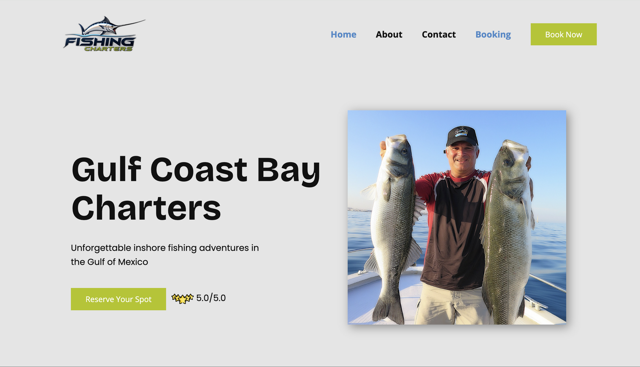Viewport: 640px width, 367px height.
Task: Click the green CHARTERS word in logo
Action: pyautogui.click(x=108, y=49)
